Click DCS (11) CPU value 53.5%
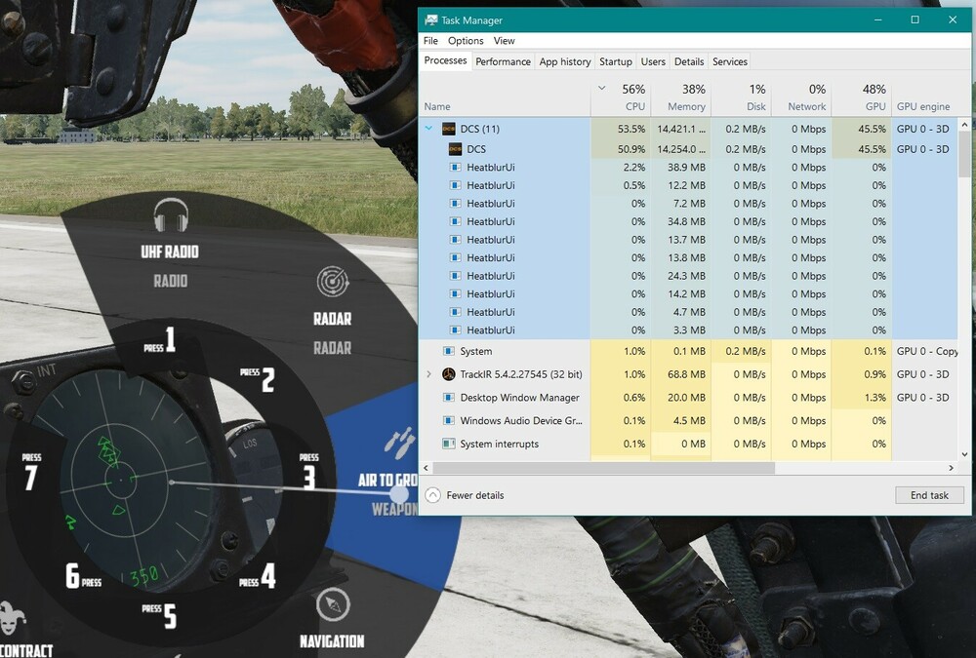The image size is (976, 658). (x=631, y=129)
